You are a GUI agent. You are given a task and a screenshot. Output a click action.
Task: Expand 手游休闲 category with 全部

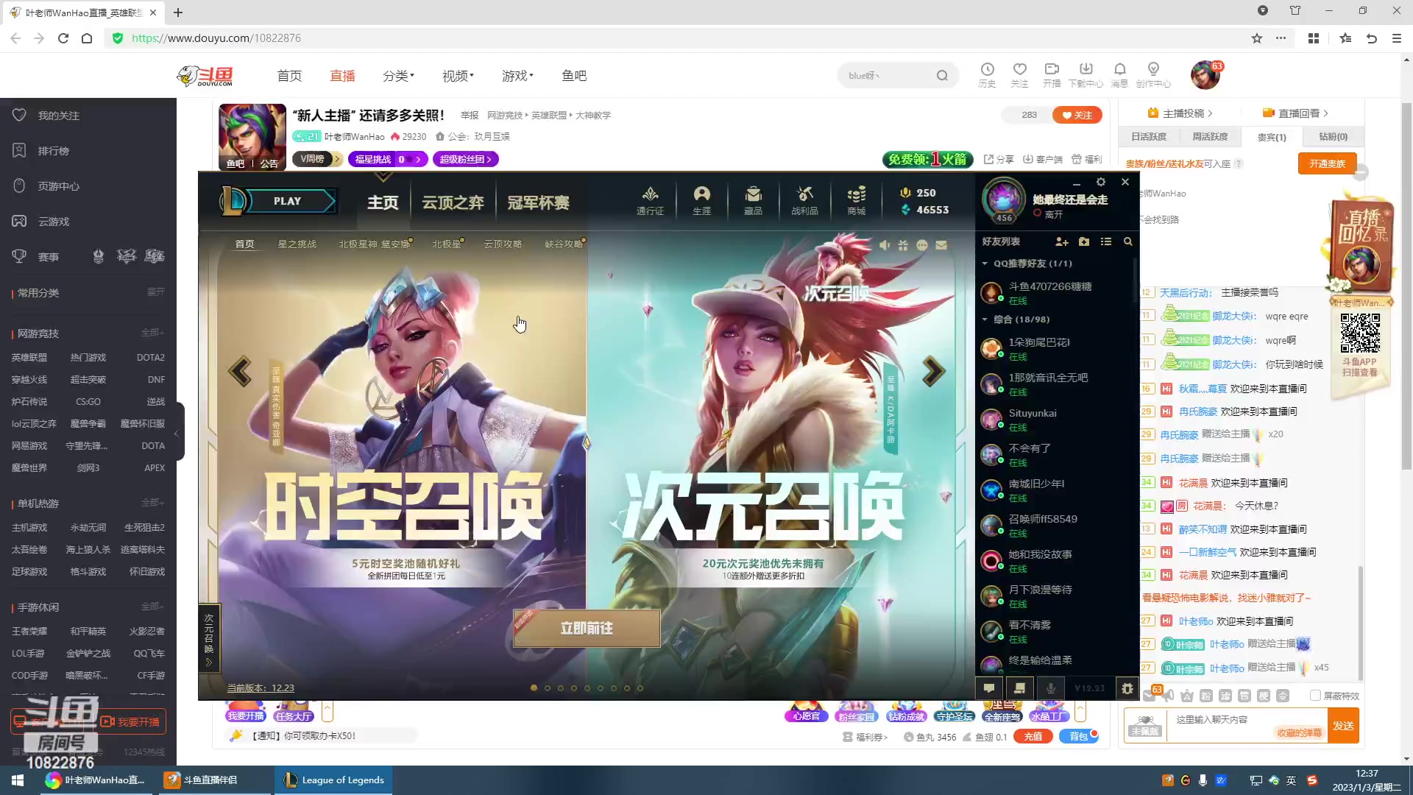pos(152,607)
